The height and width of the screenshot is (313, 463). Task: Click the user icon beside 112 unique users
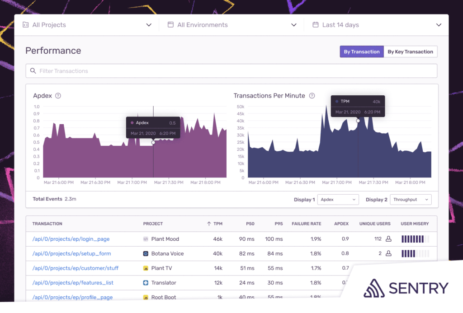tap(389, 239)
